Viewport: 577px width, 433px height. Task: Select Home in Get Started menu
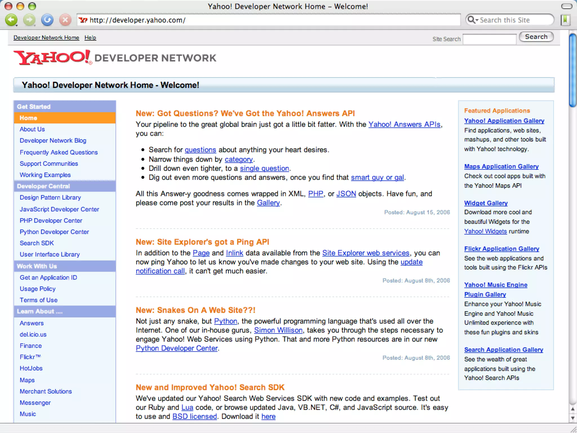28,118
